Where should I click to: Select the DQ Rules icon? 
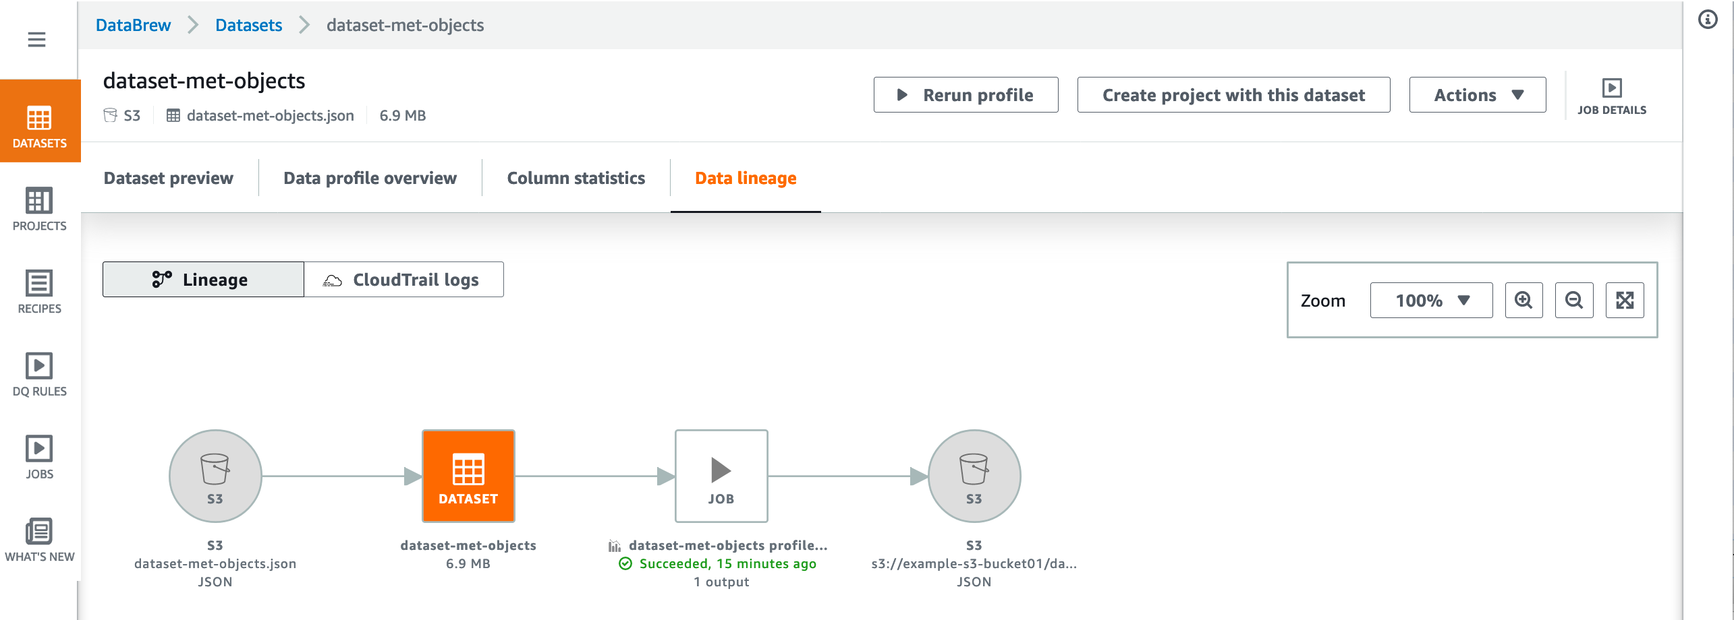click(x=38, y=373)
